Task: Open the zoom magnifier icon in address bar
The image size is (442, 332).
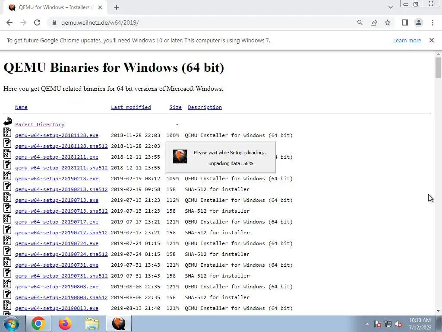Action: coord(360,22)
